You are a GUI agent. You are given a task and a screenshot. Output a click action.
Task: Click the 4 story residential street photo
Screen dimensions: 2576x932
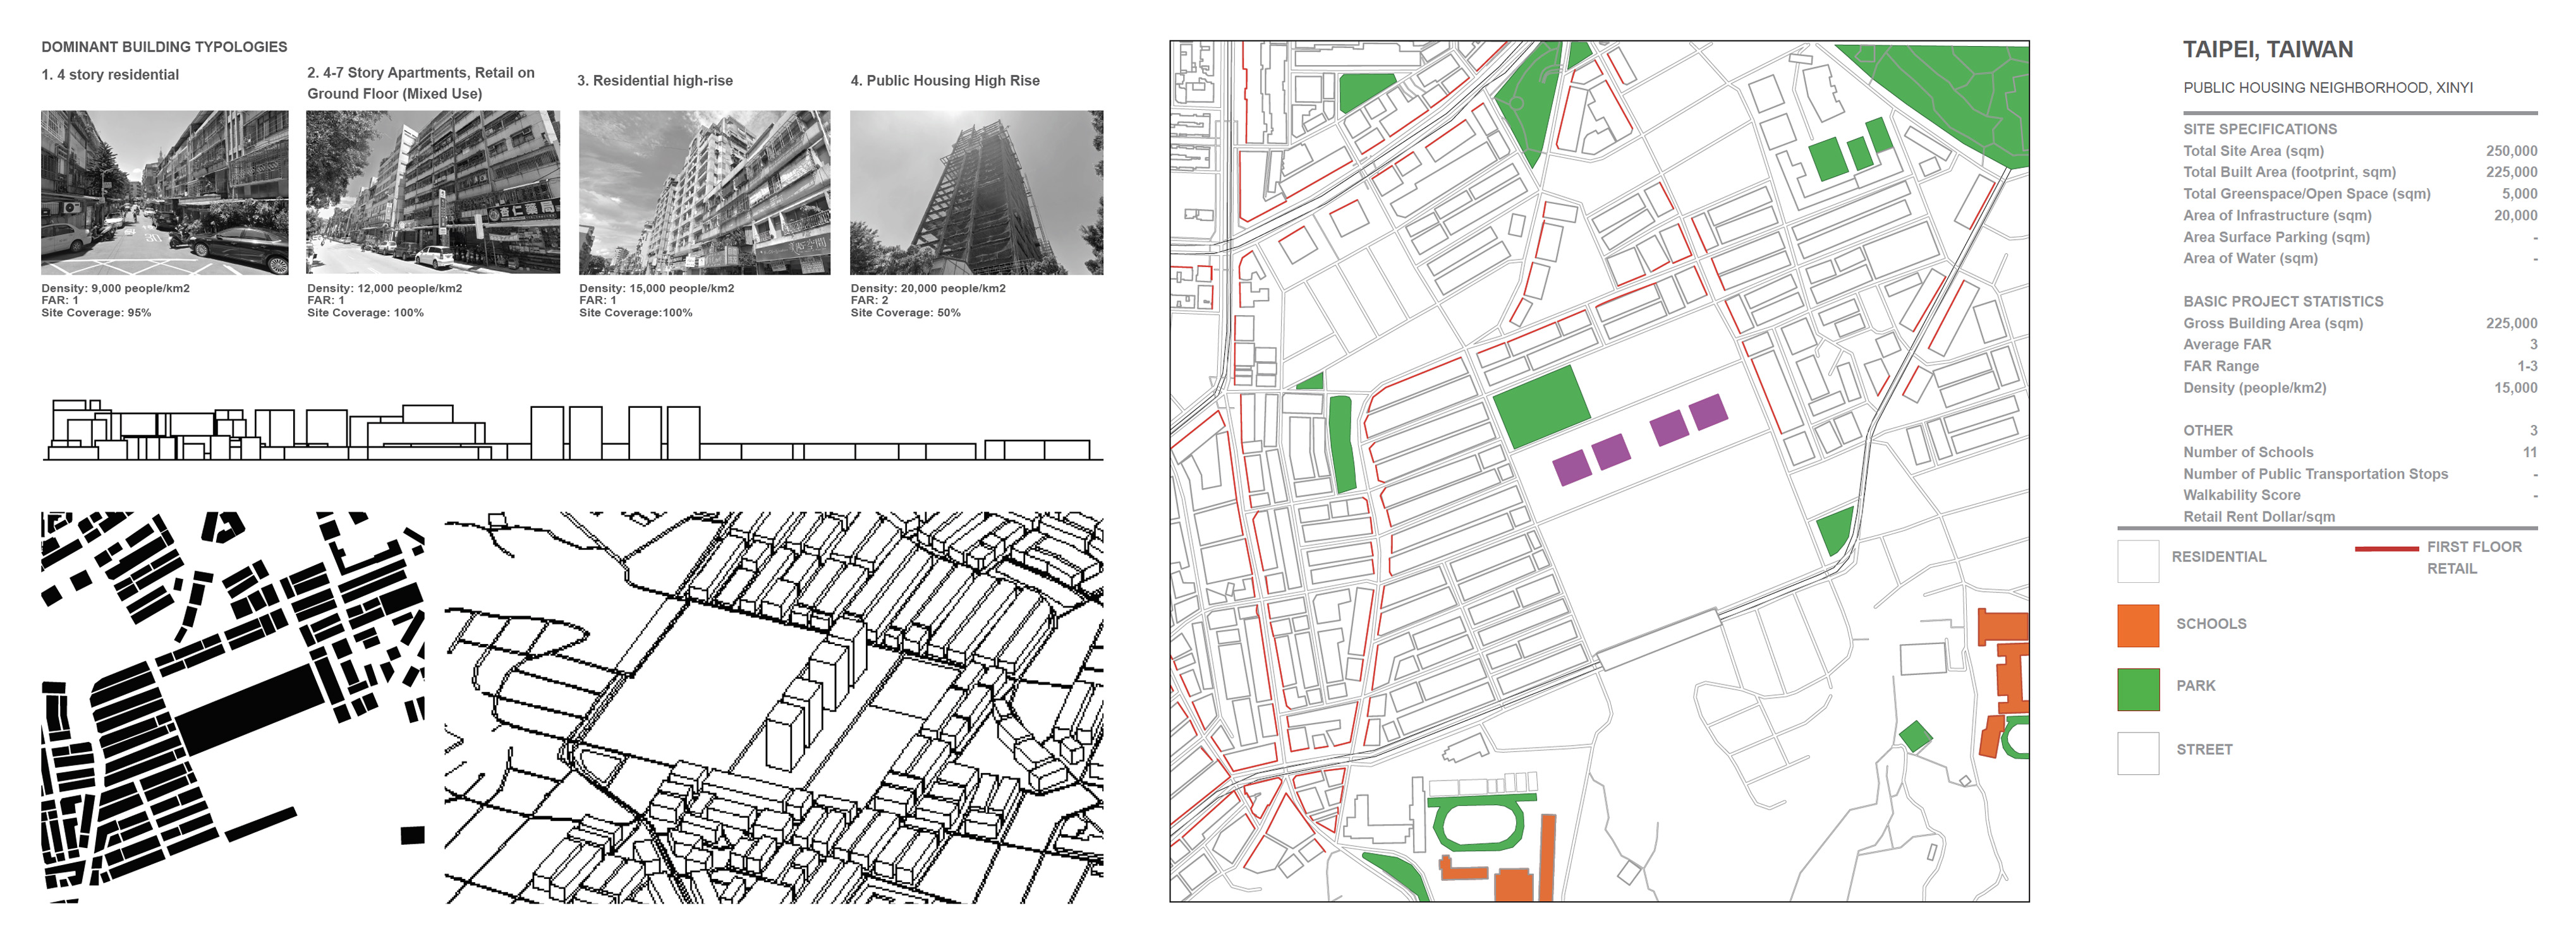coord(164,192)
